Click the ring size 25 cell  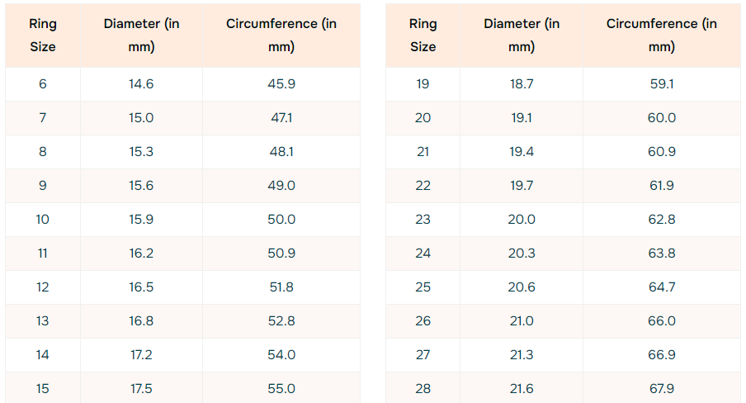point(423,287)
